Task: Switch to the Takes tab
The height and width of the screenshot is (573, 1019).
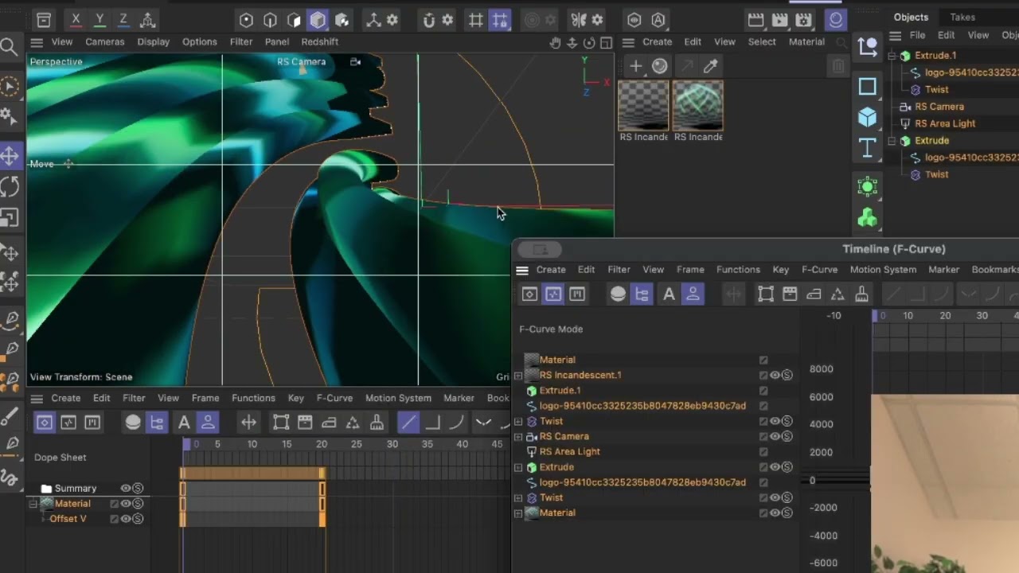Action: (962, 17)
